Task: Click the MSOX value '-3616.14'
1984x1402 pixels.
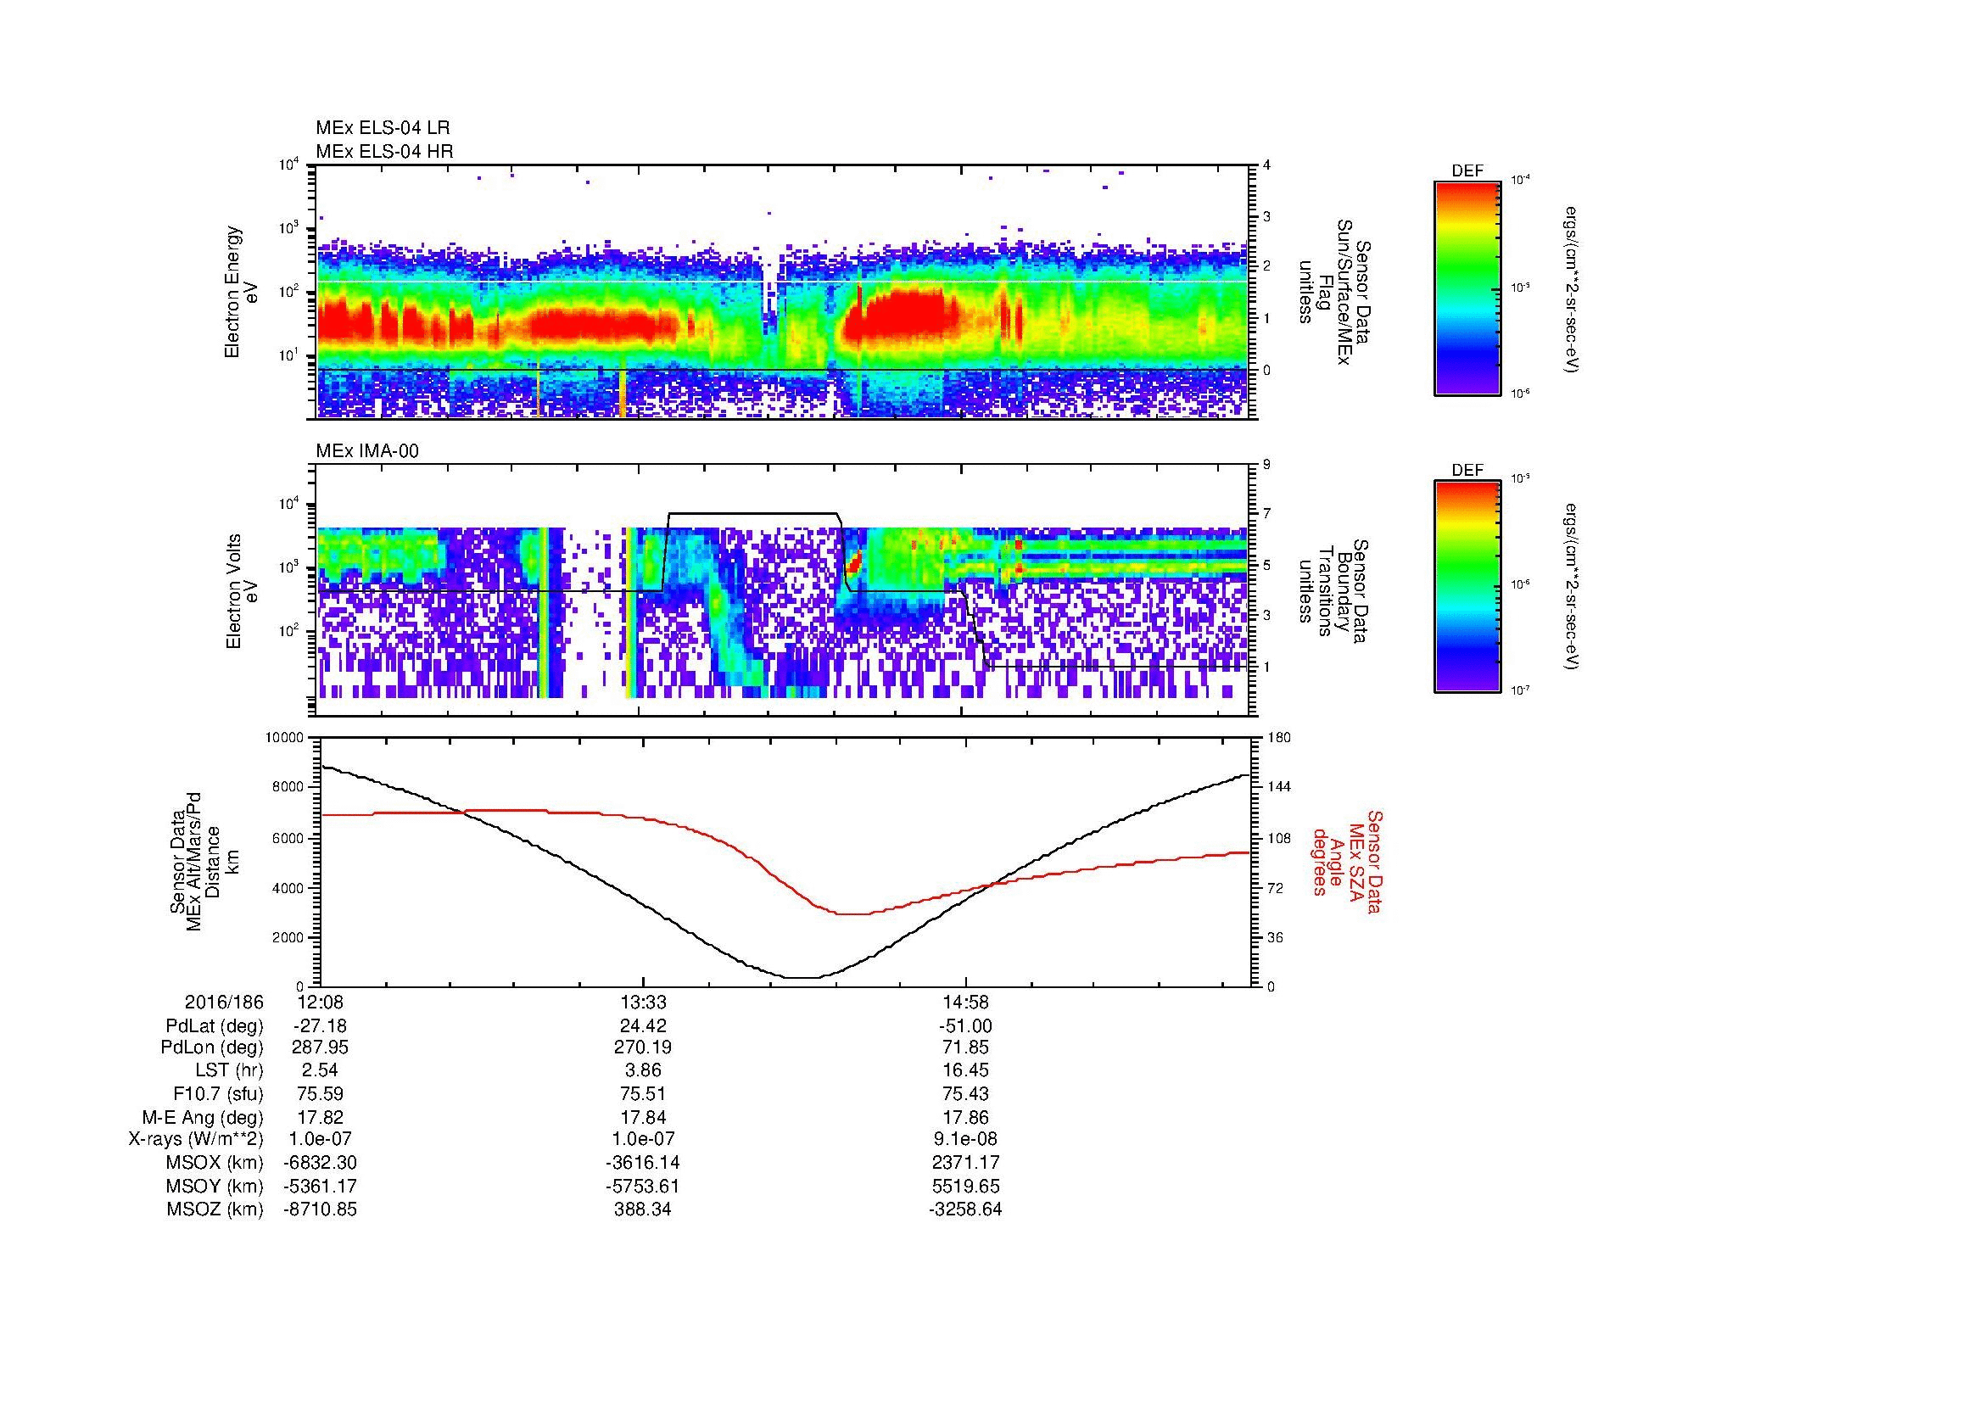Action: (643, 1163)
